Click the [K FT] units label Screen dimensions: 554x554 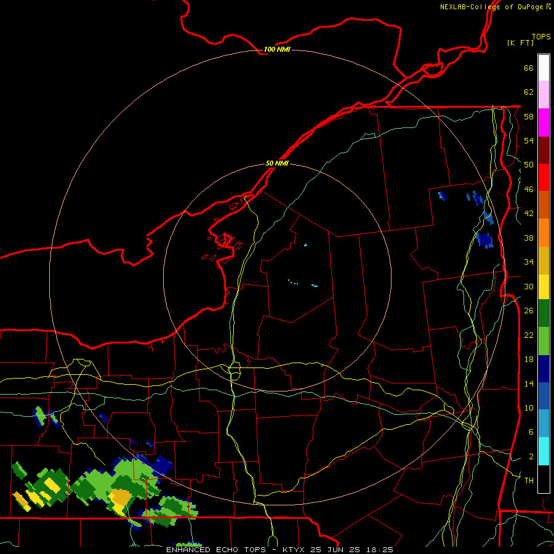coord(520,42)
